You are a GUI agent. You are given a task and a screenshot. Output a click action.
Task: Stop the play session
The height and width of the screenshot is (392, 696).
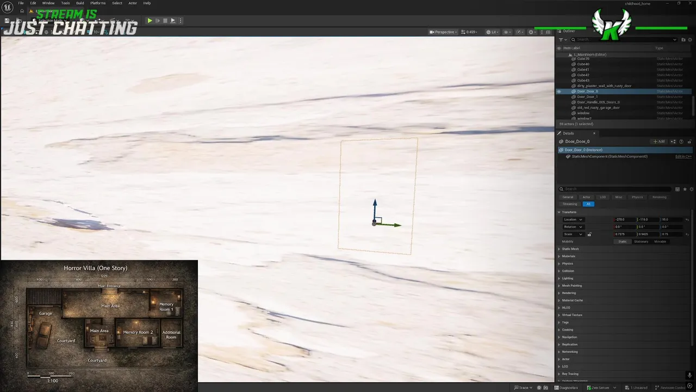click(165, 21)
